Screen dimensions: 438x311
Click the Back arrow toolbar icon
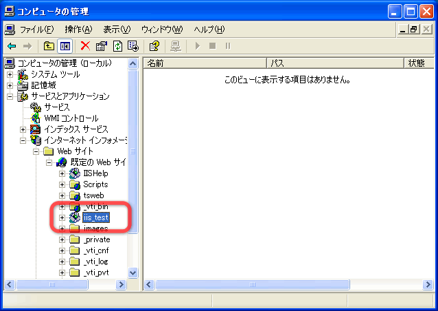coord(12,46)
